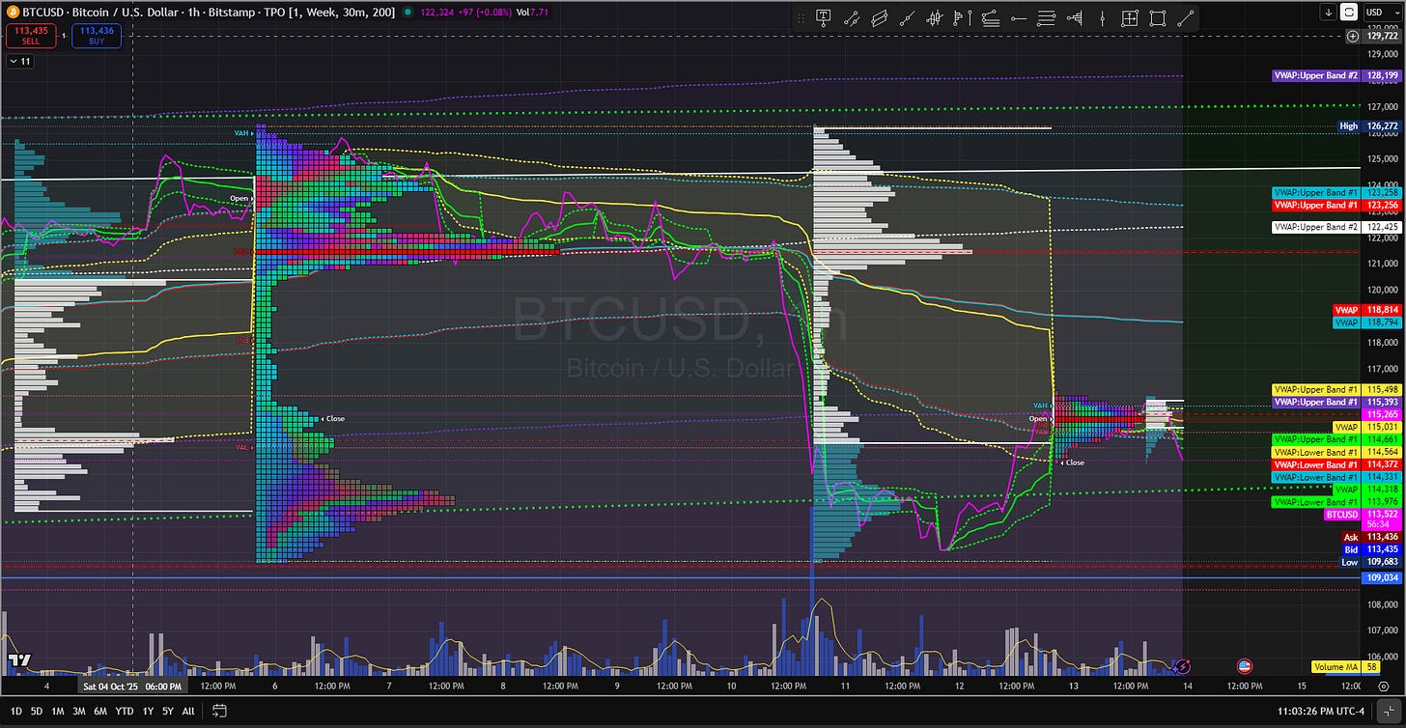Viewport: 1406px width, 728px height.
Task: Select the Trend Line tool with endpoints
Action: point(907,17)
